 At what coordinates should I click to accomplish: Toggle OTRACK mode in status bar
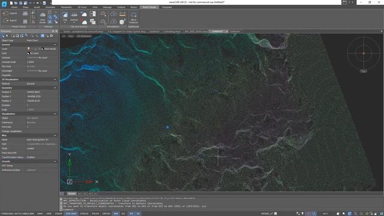pyautogui.click(x=84, y=214)
